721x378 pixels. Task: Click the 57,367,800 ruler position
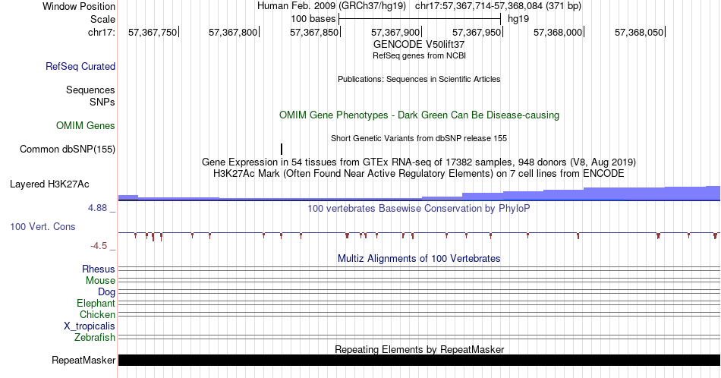(233, 32)
